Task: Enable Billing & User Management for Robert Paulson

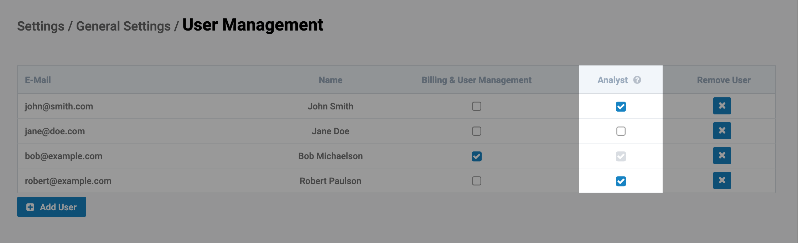Action: (476, 181)
